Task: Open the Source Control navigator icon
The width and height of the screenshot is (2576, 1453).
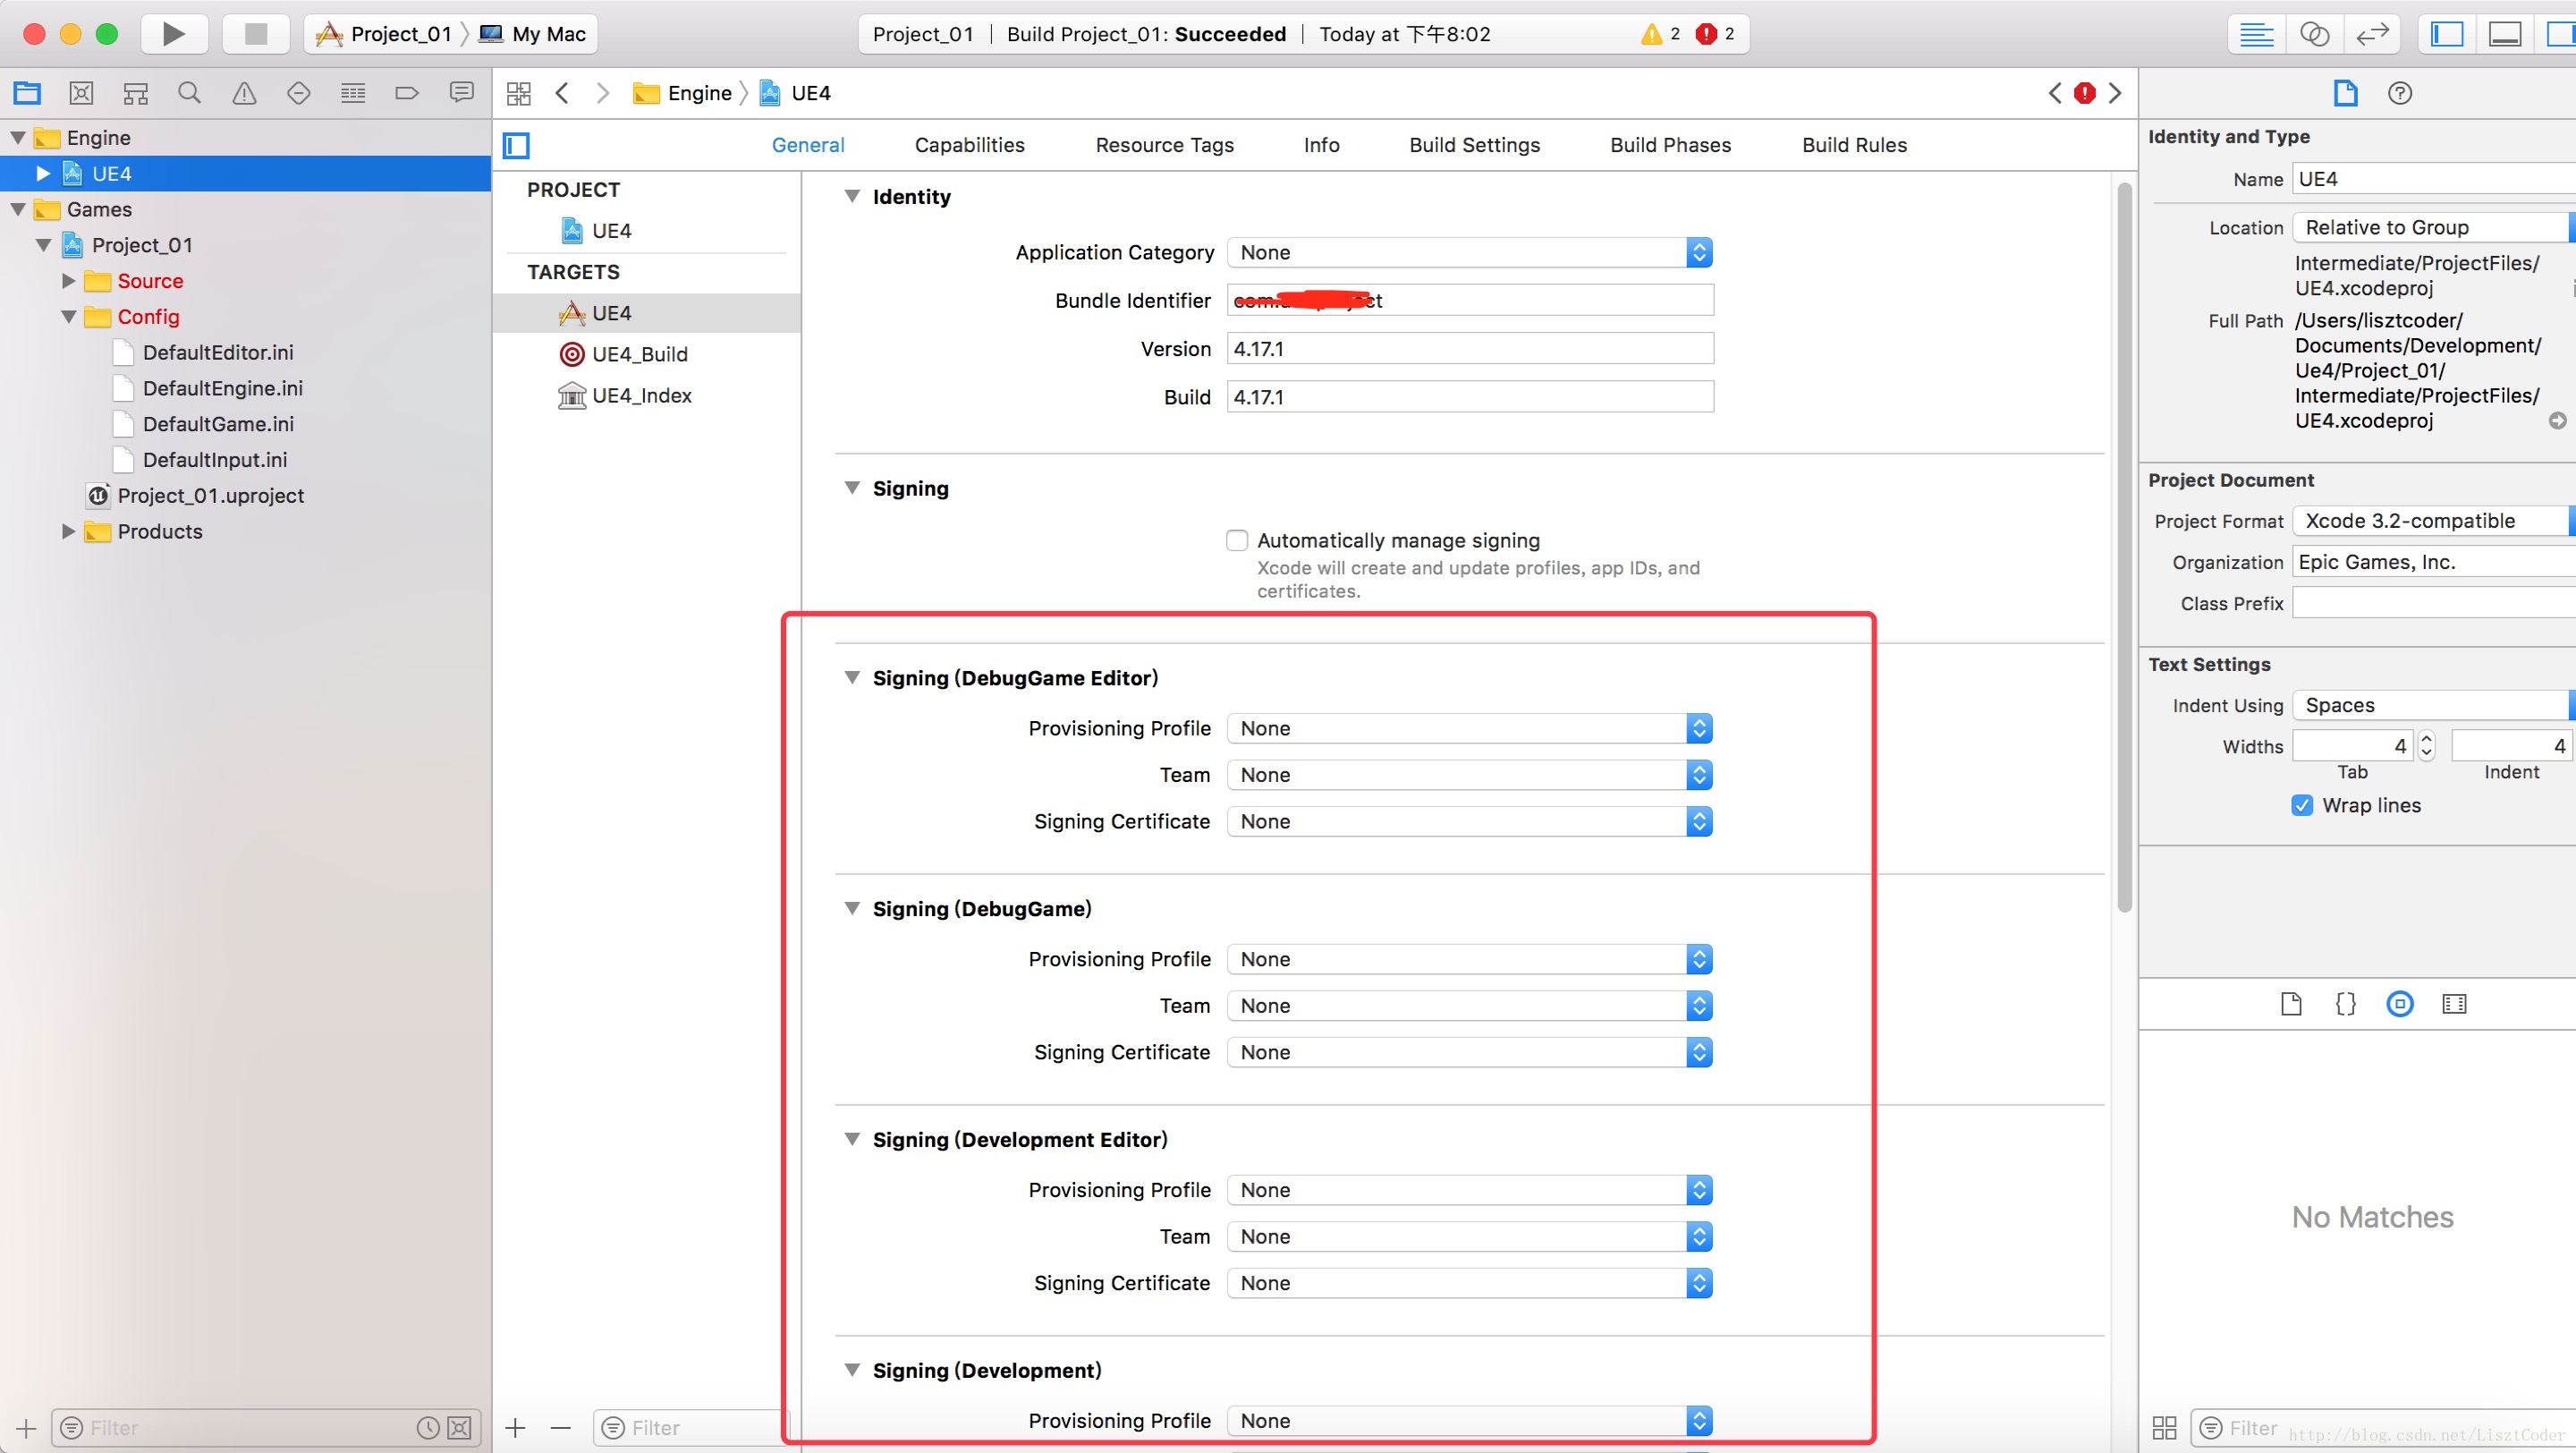Action: click(81, 93)
